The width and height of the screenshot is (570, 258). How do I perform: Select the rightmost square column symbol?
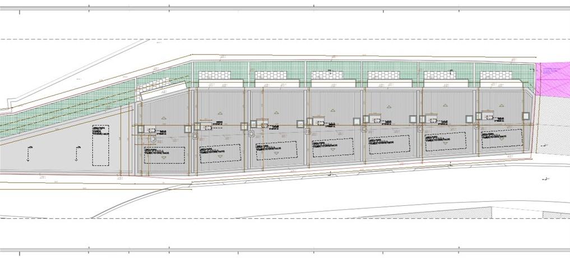pyautogui.click(x=526, y=116)
